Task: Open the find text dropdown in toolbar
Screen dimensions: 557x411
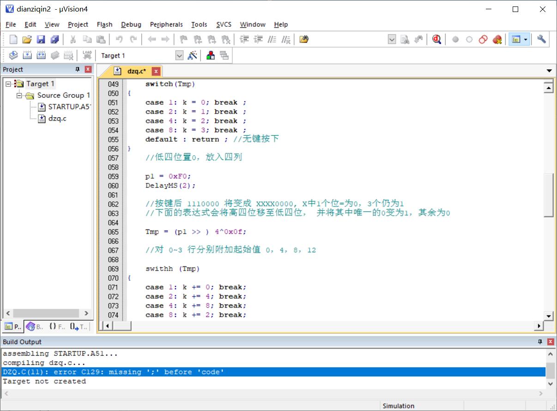Action: pos(392,40)
